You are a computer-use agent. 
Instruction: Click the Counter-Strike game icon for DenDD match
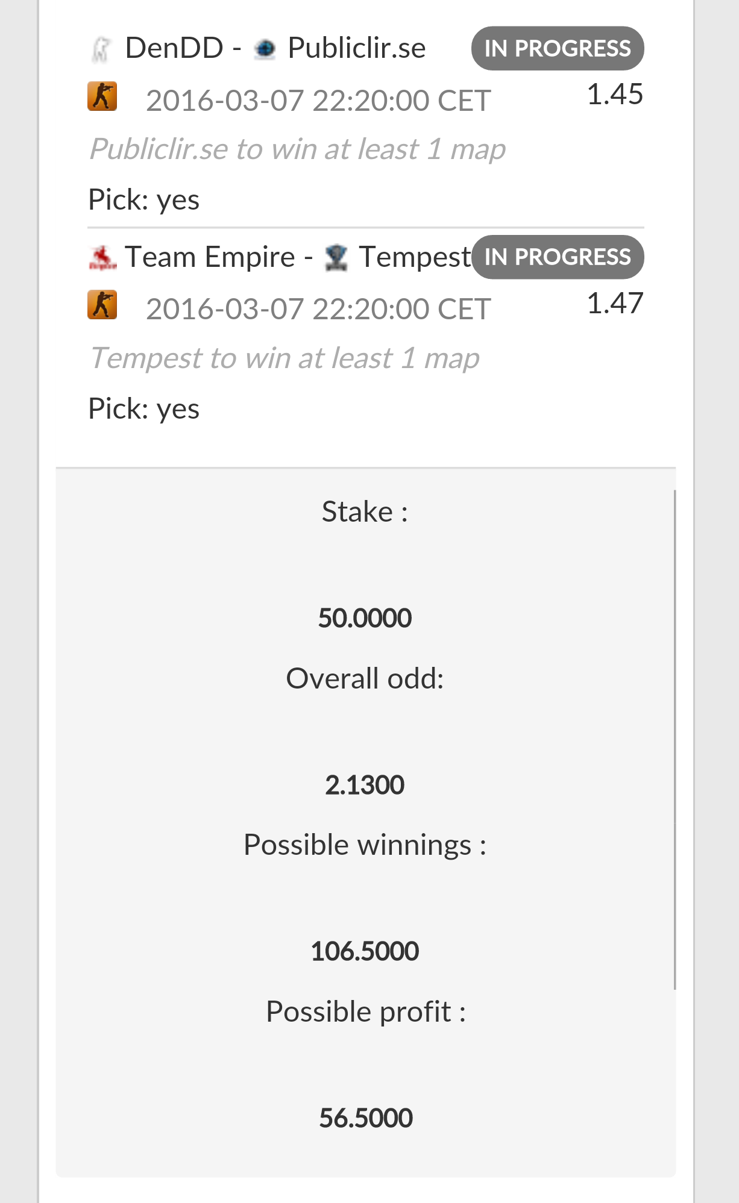click(102, 96)
